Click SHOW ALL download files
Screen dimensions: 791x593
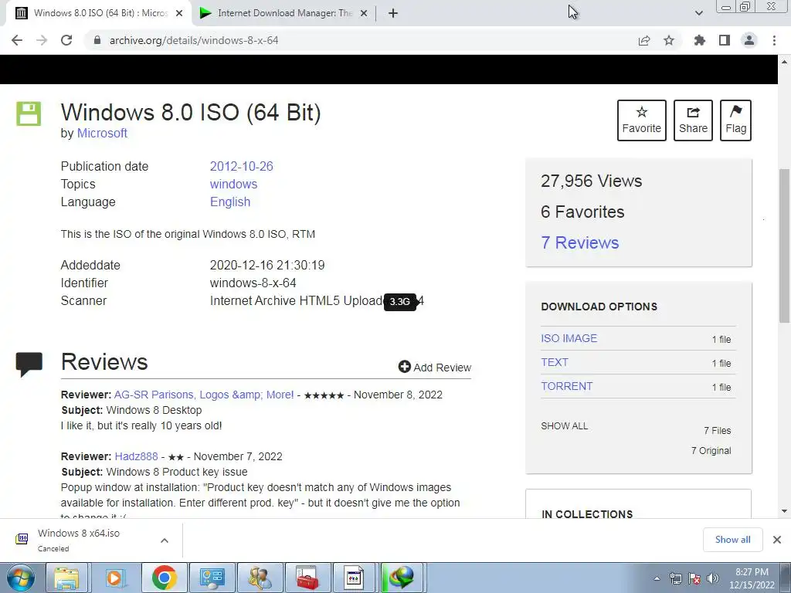(565, 426)
